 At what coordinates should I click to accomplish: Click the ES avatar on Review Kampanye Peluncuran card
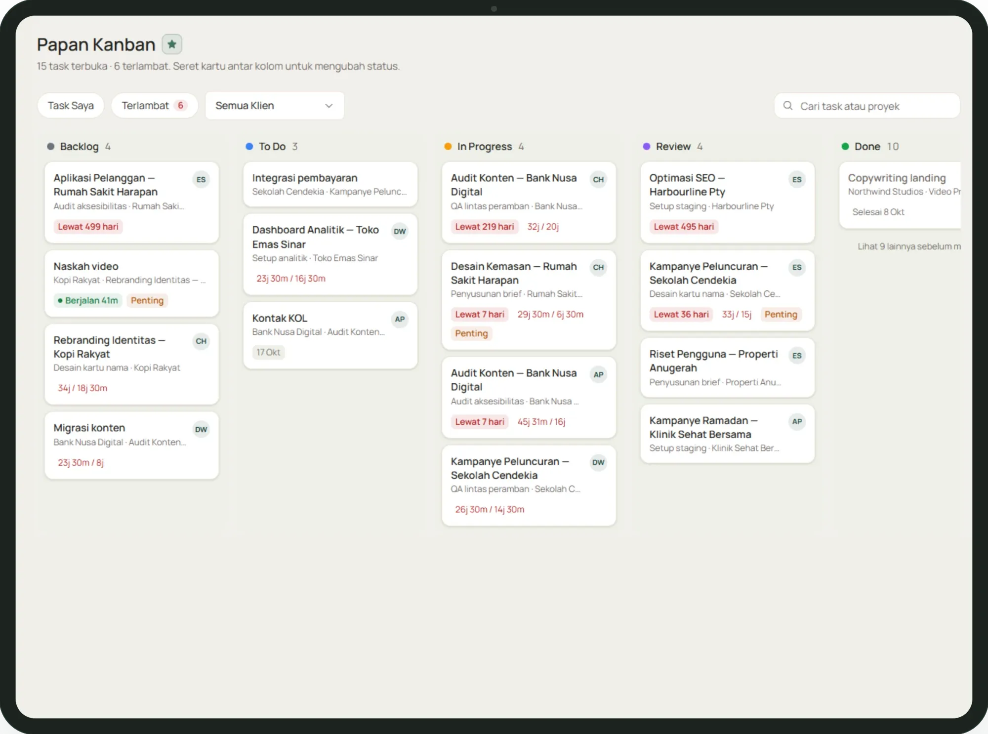click(x=797, y=268)
